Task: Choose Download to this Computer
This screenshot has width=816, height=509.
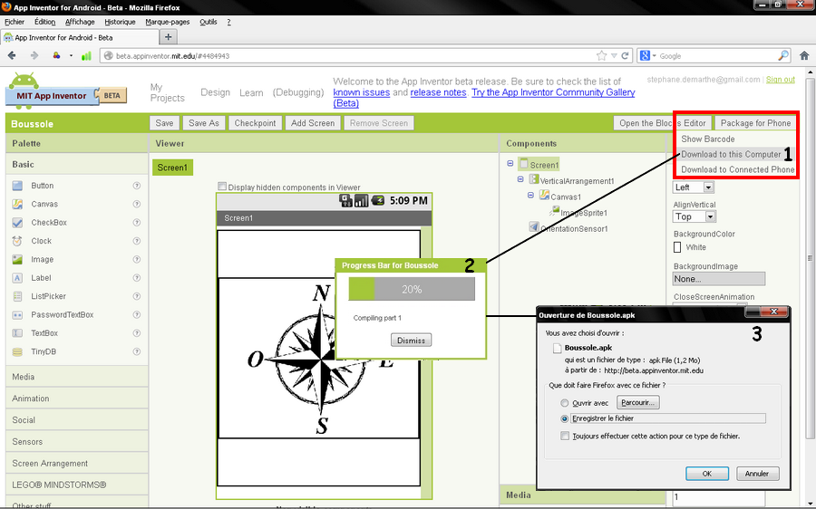Action: coord(731,154)
